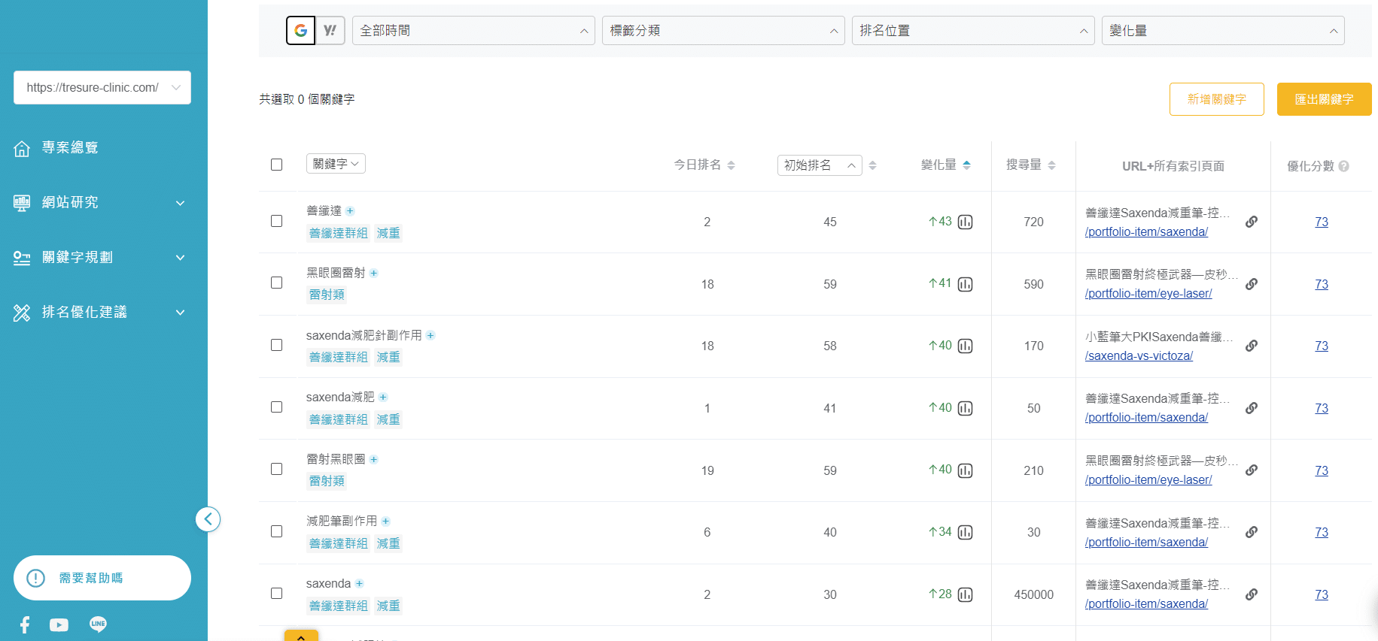The image size is (1378, 641).
Task: Open 專案總覽 in the sidebar
Action: tap(70, 148)
